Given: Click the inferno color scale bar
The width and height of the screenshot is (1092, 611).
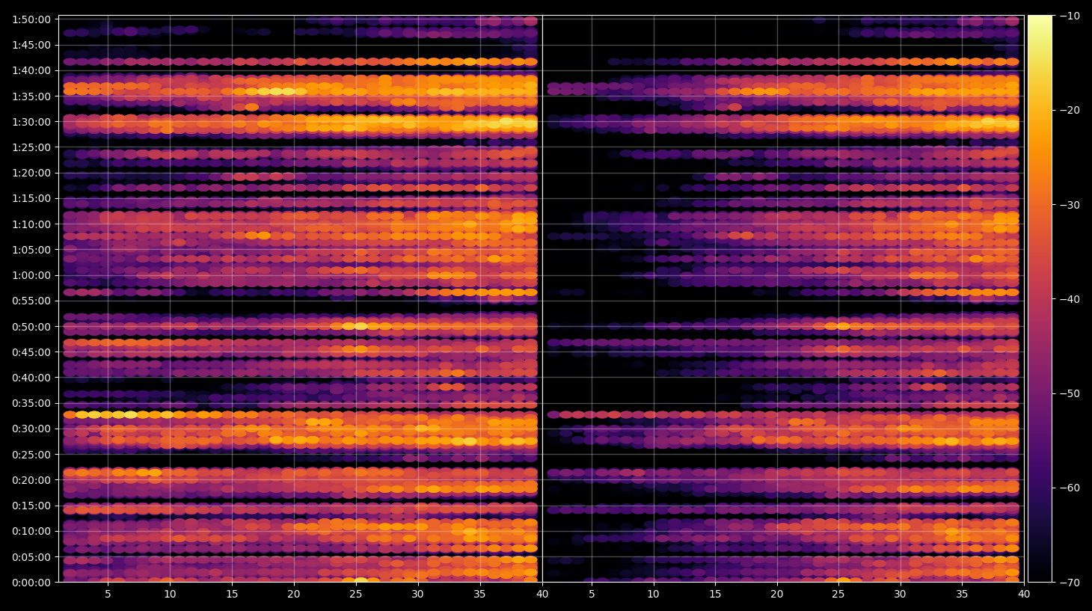Looking at the screenshot, I should tap(1040, 299).
